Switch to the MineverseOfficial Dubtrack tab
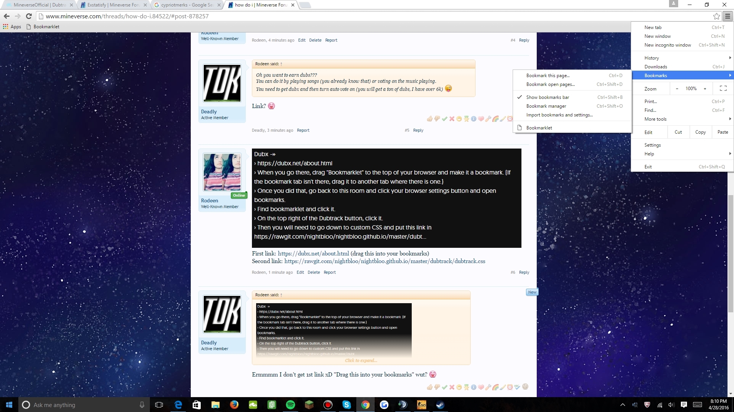734x412 pixels. pos(39,5)
